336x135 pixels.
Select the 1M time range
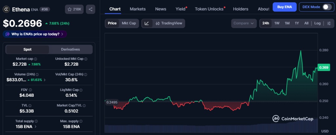pos(287,23)
